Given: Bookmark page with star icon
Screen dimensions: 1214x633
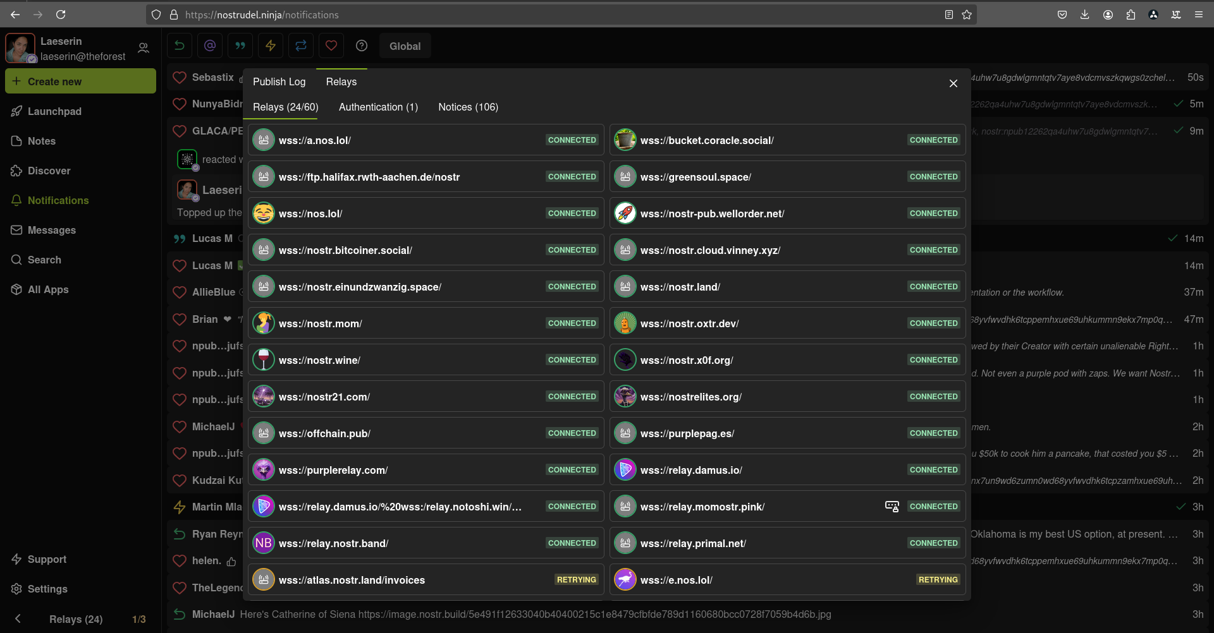Looking at the screenshot, I should pos(967,15).
